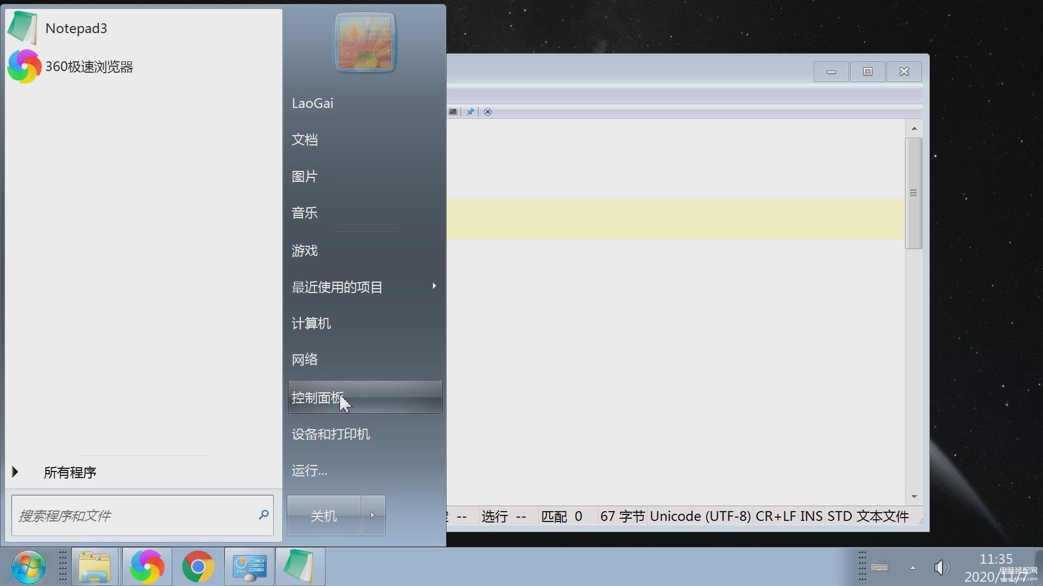Open 设备和打印机 menu entry
This screenshot has width=1043, height=586.
[331, 434]
